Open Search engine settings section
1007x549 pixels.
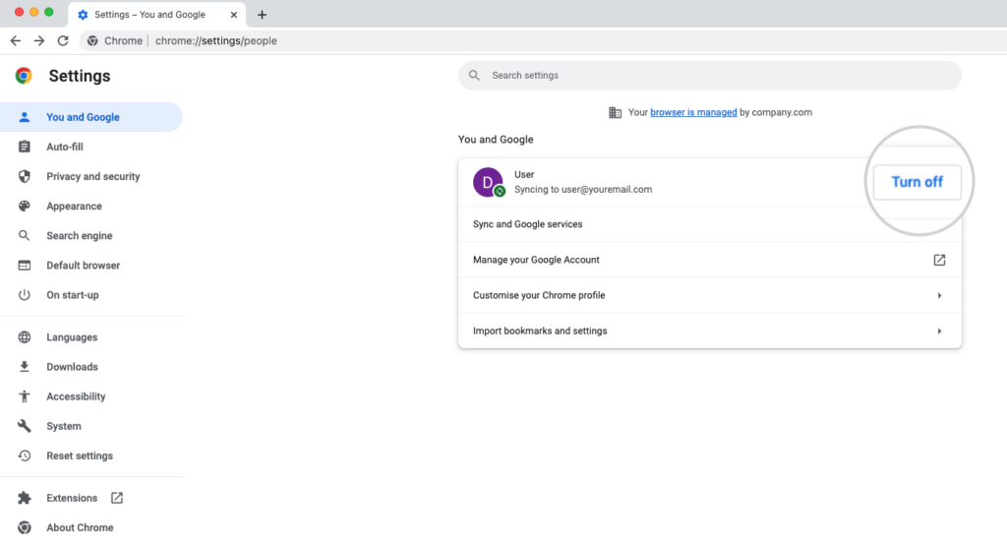pos(91,235)
